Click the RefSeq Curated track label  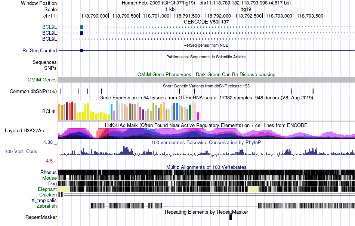click(x=39, y=51)
